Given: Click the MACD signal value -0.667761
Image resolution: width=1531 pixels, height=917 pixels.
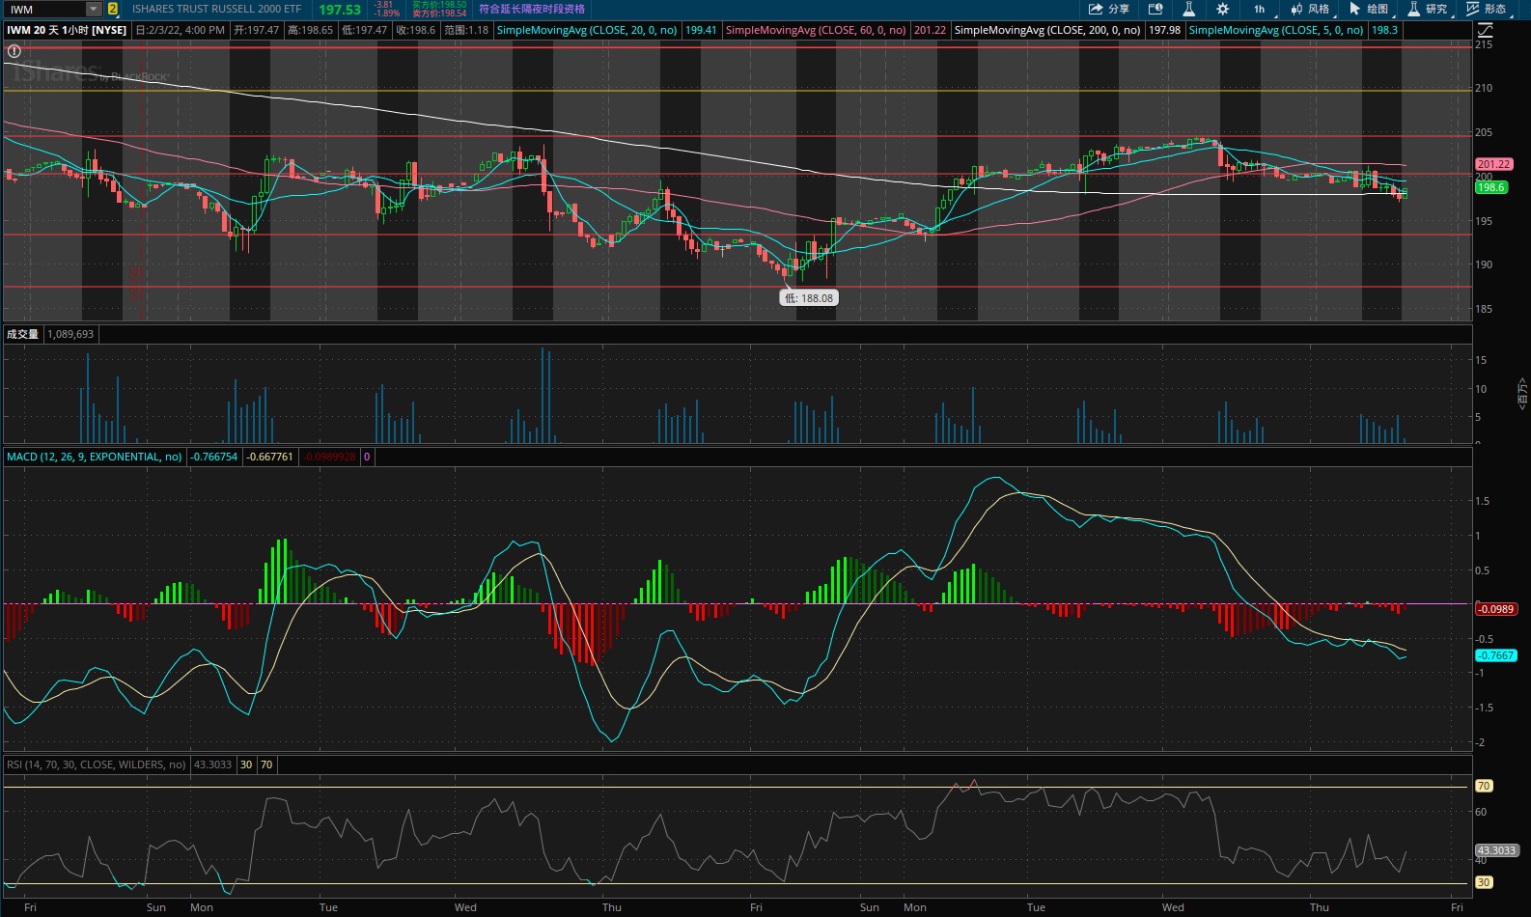Looking at the screenshot, I should tap(270, 457).
